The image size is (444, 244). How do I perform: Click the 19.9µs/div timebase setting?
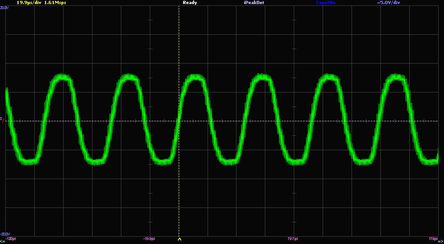point(29,3)
